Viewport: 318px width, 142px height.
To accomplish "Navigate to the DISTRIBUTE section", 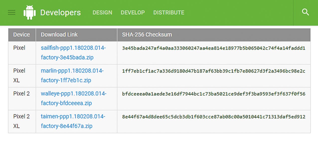I will (x=169, y=13).
